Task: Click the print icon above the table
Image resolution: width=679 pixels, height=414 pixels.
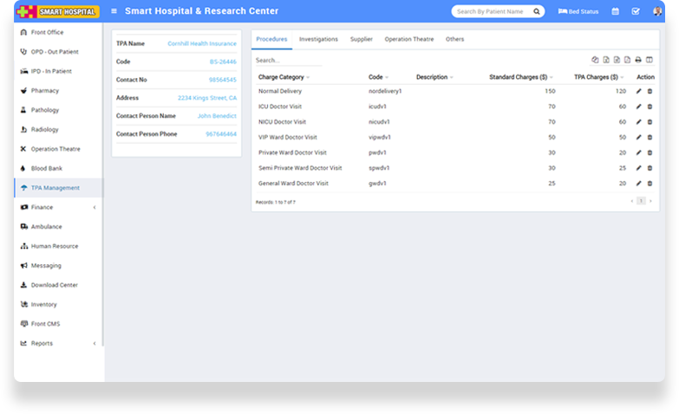Action: coord(638,60)
